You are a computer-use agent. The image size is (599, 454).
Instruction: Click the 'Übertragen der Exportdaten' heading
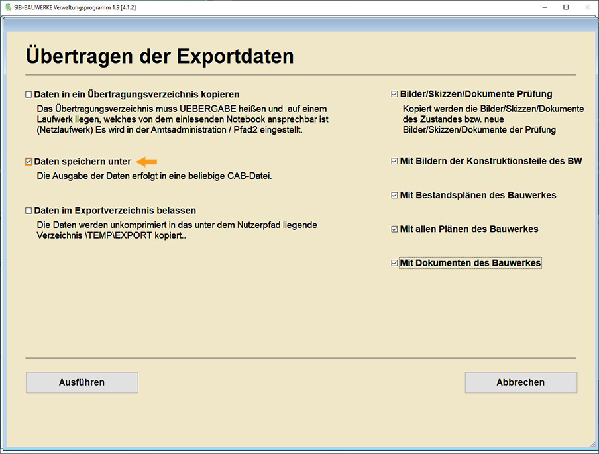tap(160, 56)
